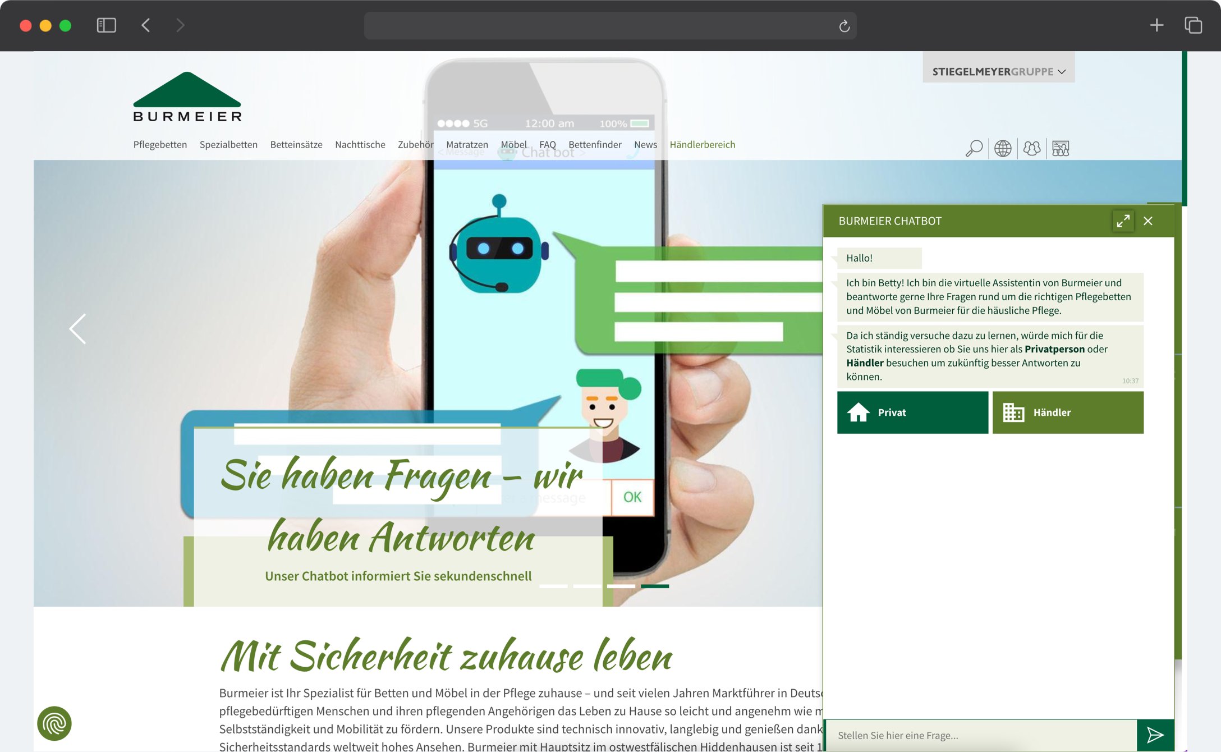This screenshot has width=1221, height=752.
Task: Go to previous slide with left arrow
Action: [x=77, y=329]
